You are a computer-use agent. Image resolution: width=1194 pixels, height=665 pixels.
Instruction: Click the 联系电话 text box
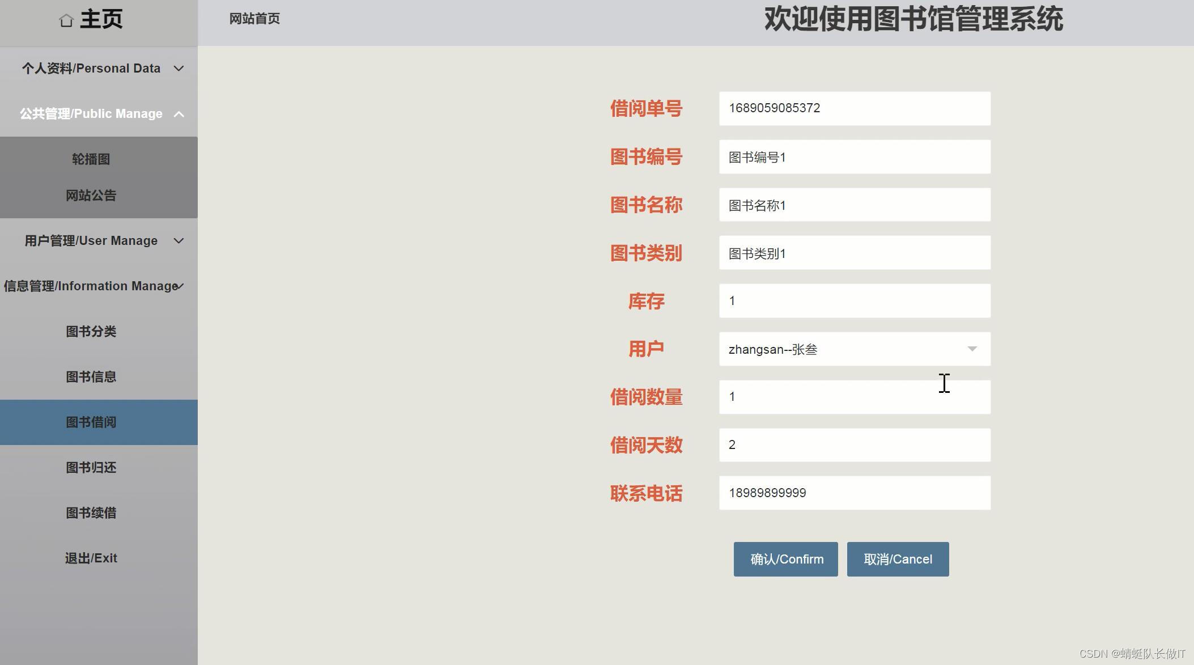[x=854, y=493]
